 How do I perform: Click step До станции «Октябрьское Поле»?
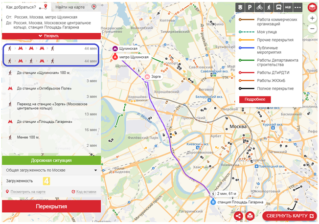44,89
